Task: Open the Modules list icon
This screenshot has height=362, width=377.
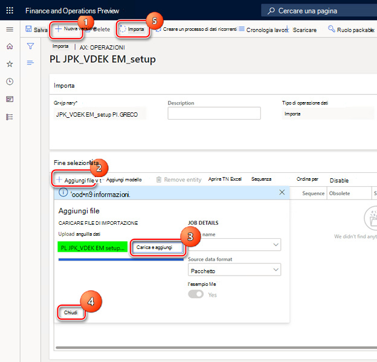Action: (x=10, y=117)
